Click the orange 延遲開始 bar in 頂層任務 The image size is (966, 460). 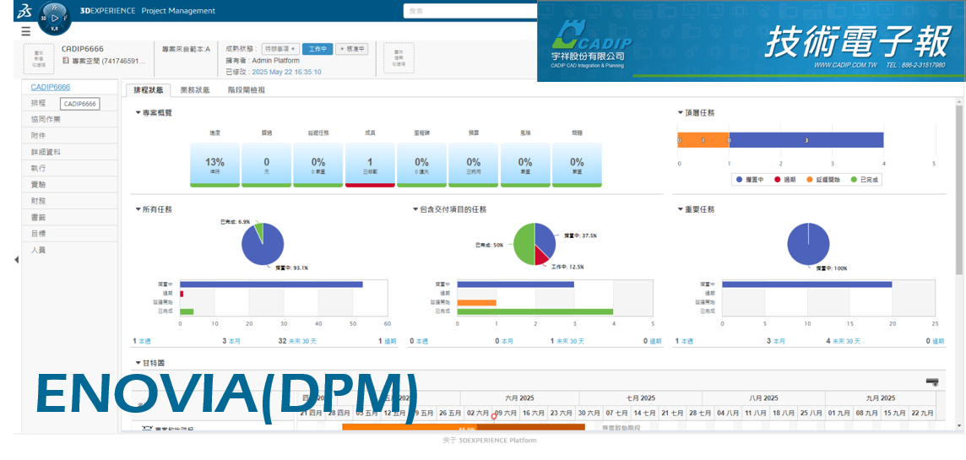click(x=703, y=140)
